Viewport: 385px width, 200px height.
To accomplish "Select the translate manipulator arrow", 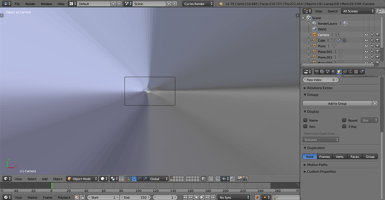I will (134, 179).
